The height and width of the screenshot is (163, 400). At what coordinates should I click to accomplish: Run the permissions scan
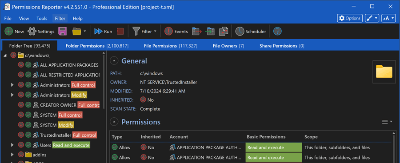(103, 32)
